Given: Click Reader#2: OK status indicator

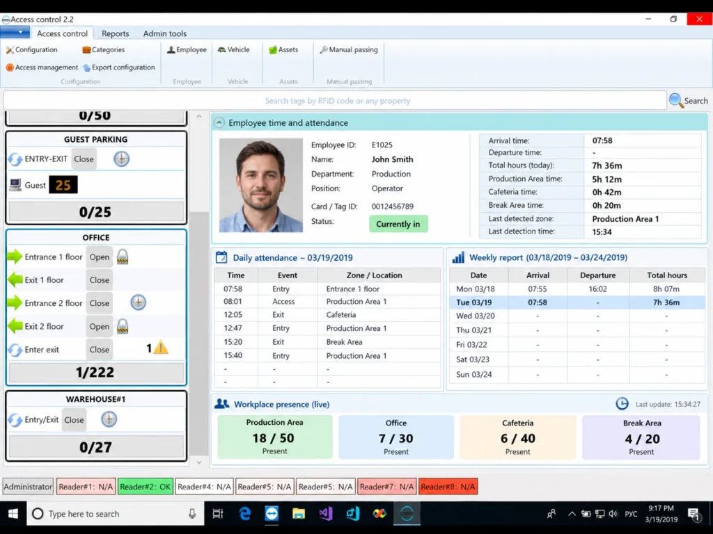Looking at the screenshot, I should click(145, 486).
